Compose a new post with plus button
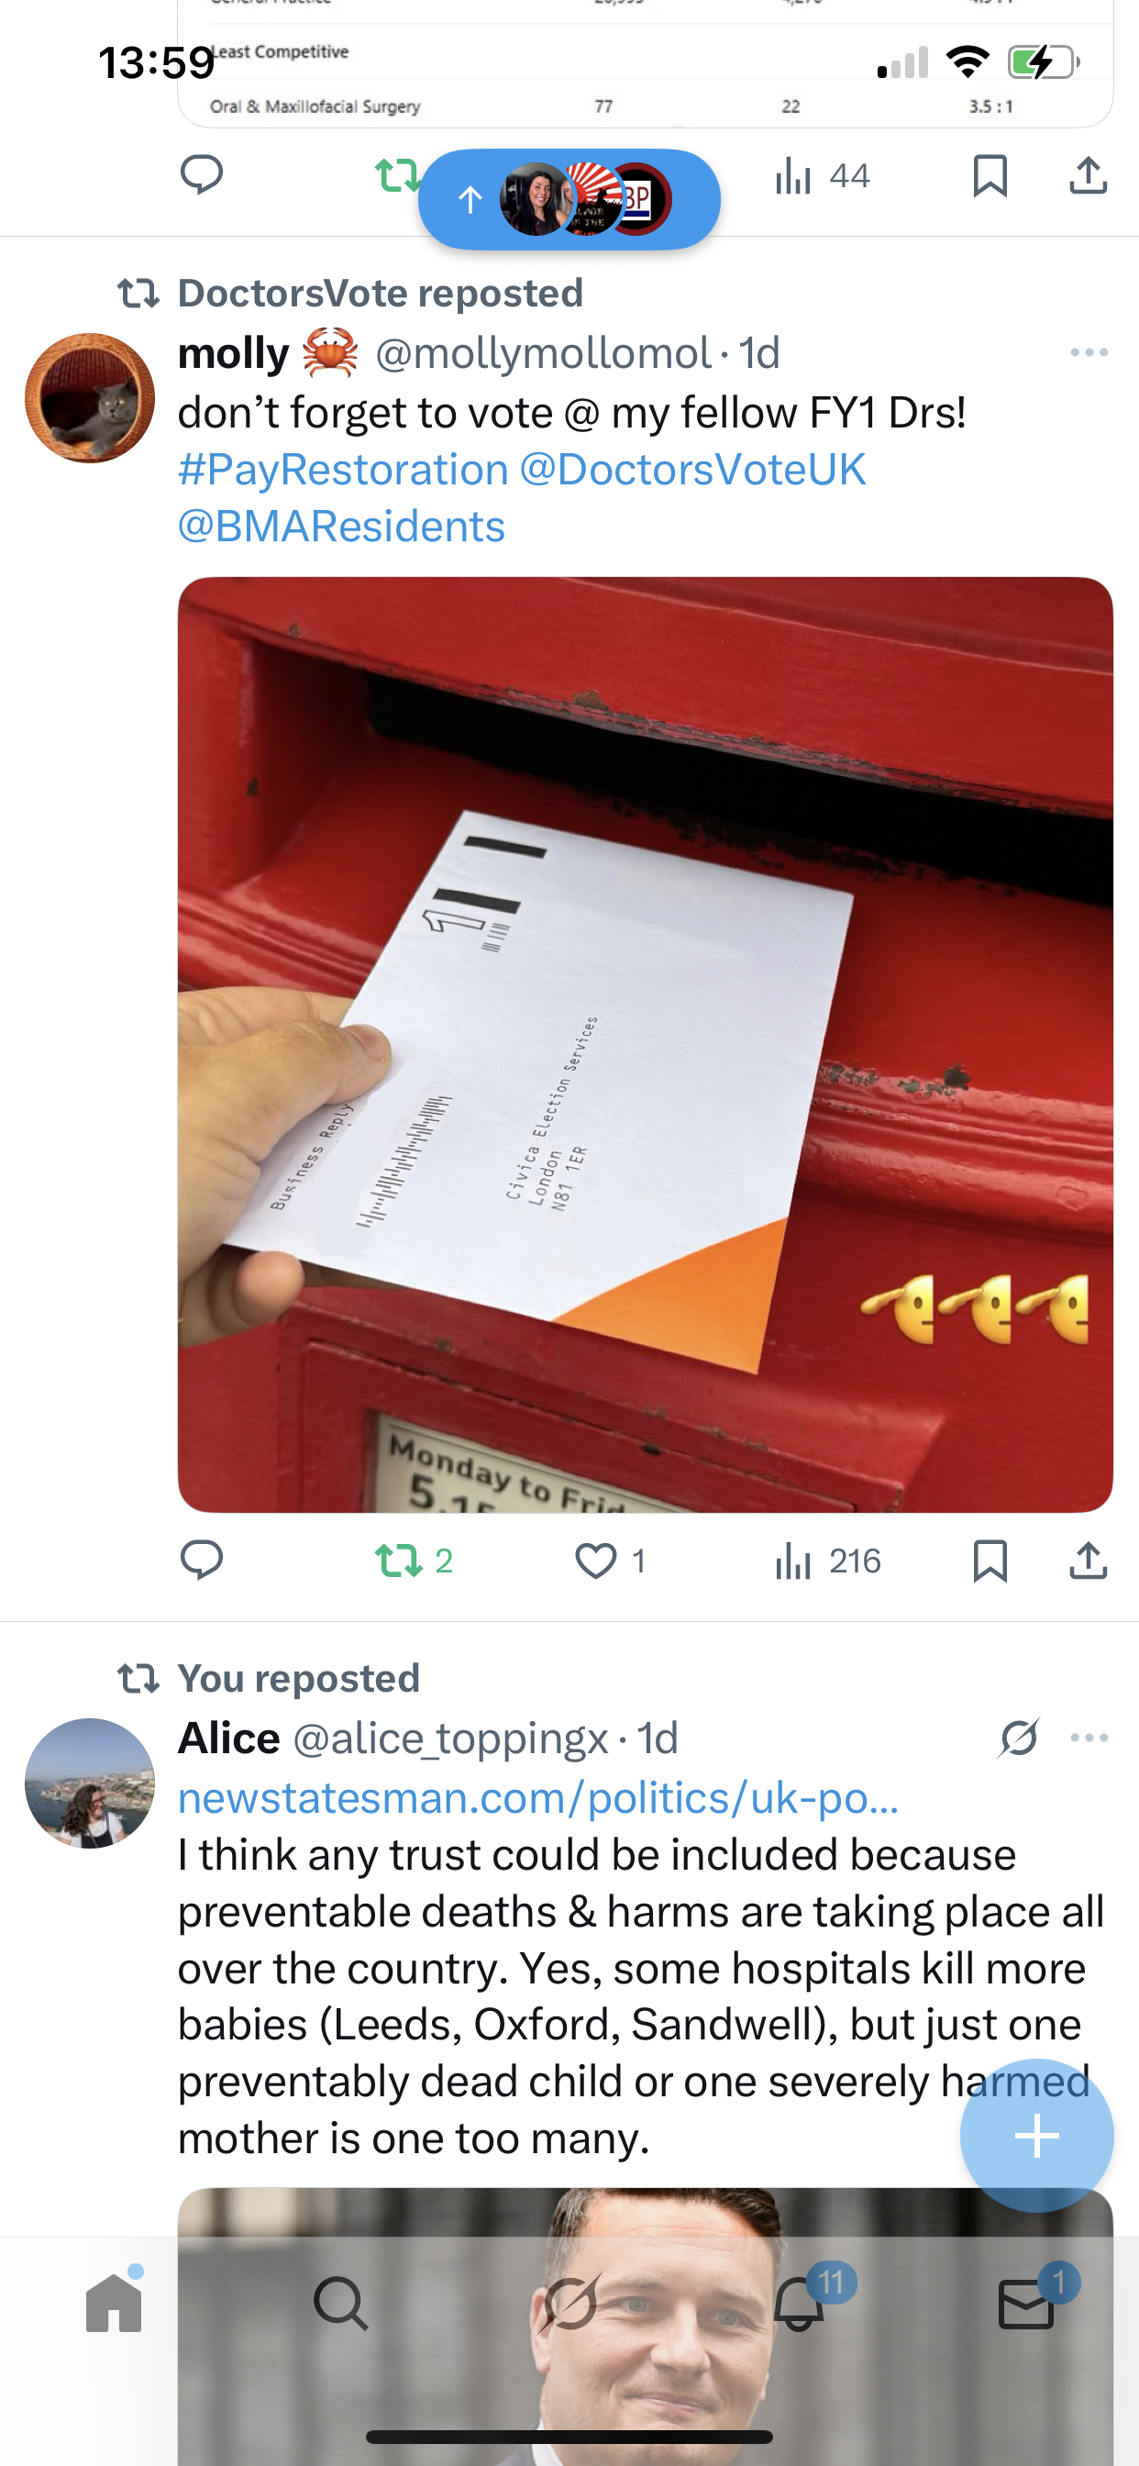The width and height of the screenshot is (1139, 2466). 1036,2136
